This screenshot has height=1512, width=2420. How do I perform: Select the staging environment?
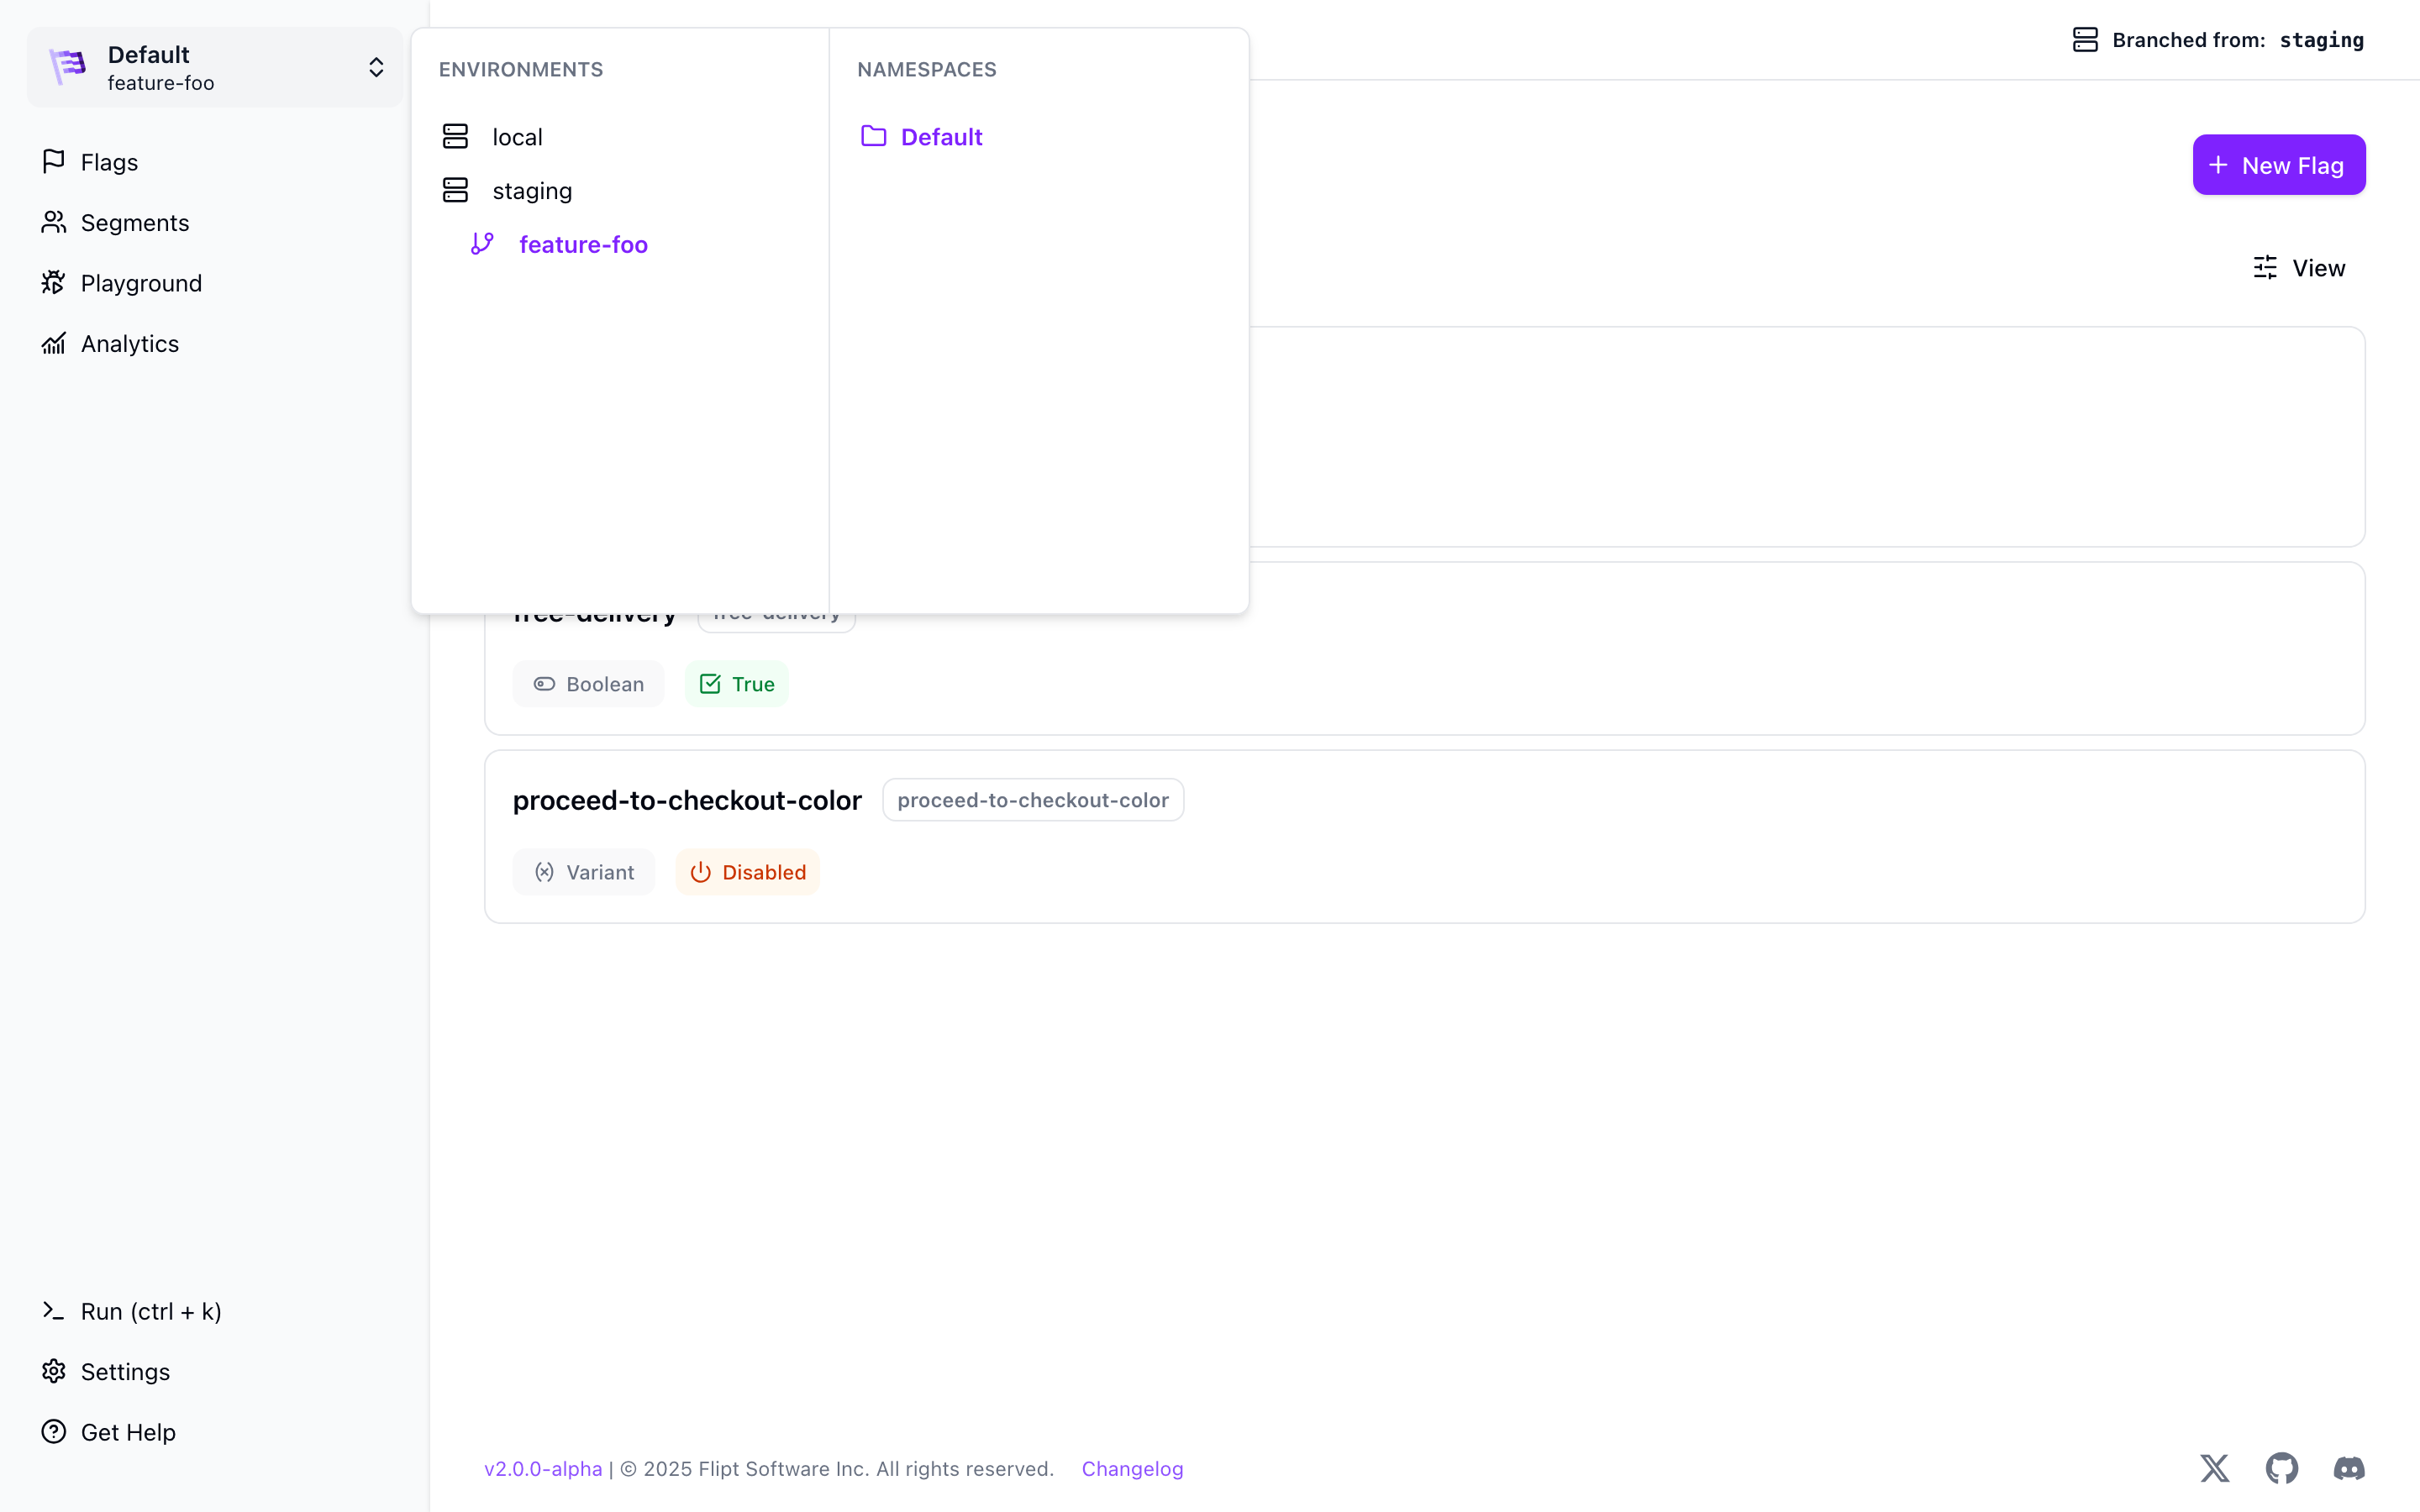point(531,190)
